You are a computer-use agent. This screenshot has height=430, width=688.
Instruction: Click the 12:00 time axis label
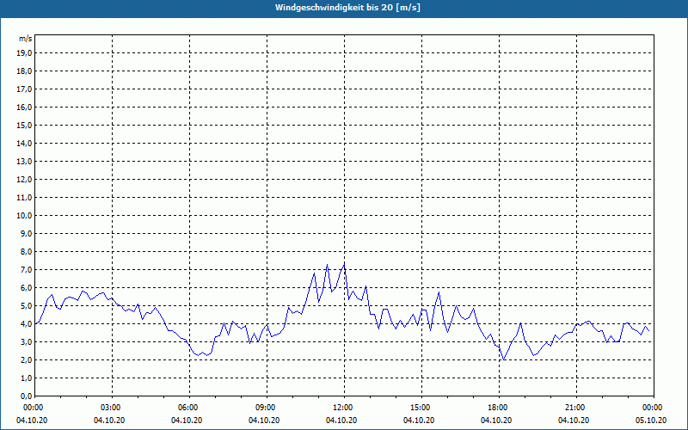click(x=342, y=407)
